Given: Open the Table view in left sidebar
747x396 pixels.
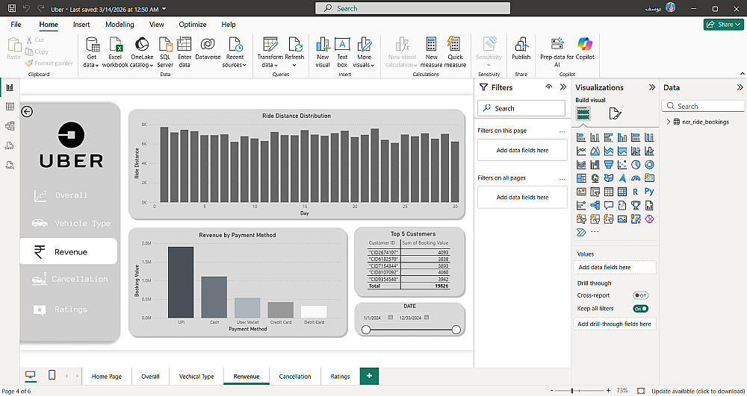Looking at the screenshot, I should 10,107.
